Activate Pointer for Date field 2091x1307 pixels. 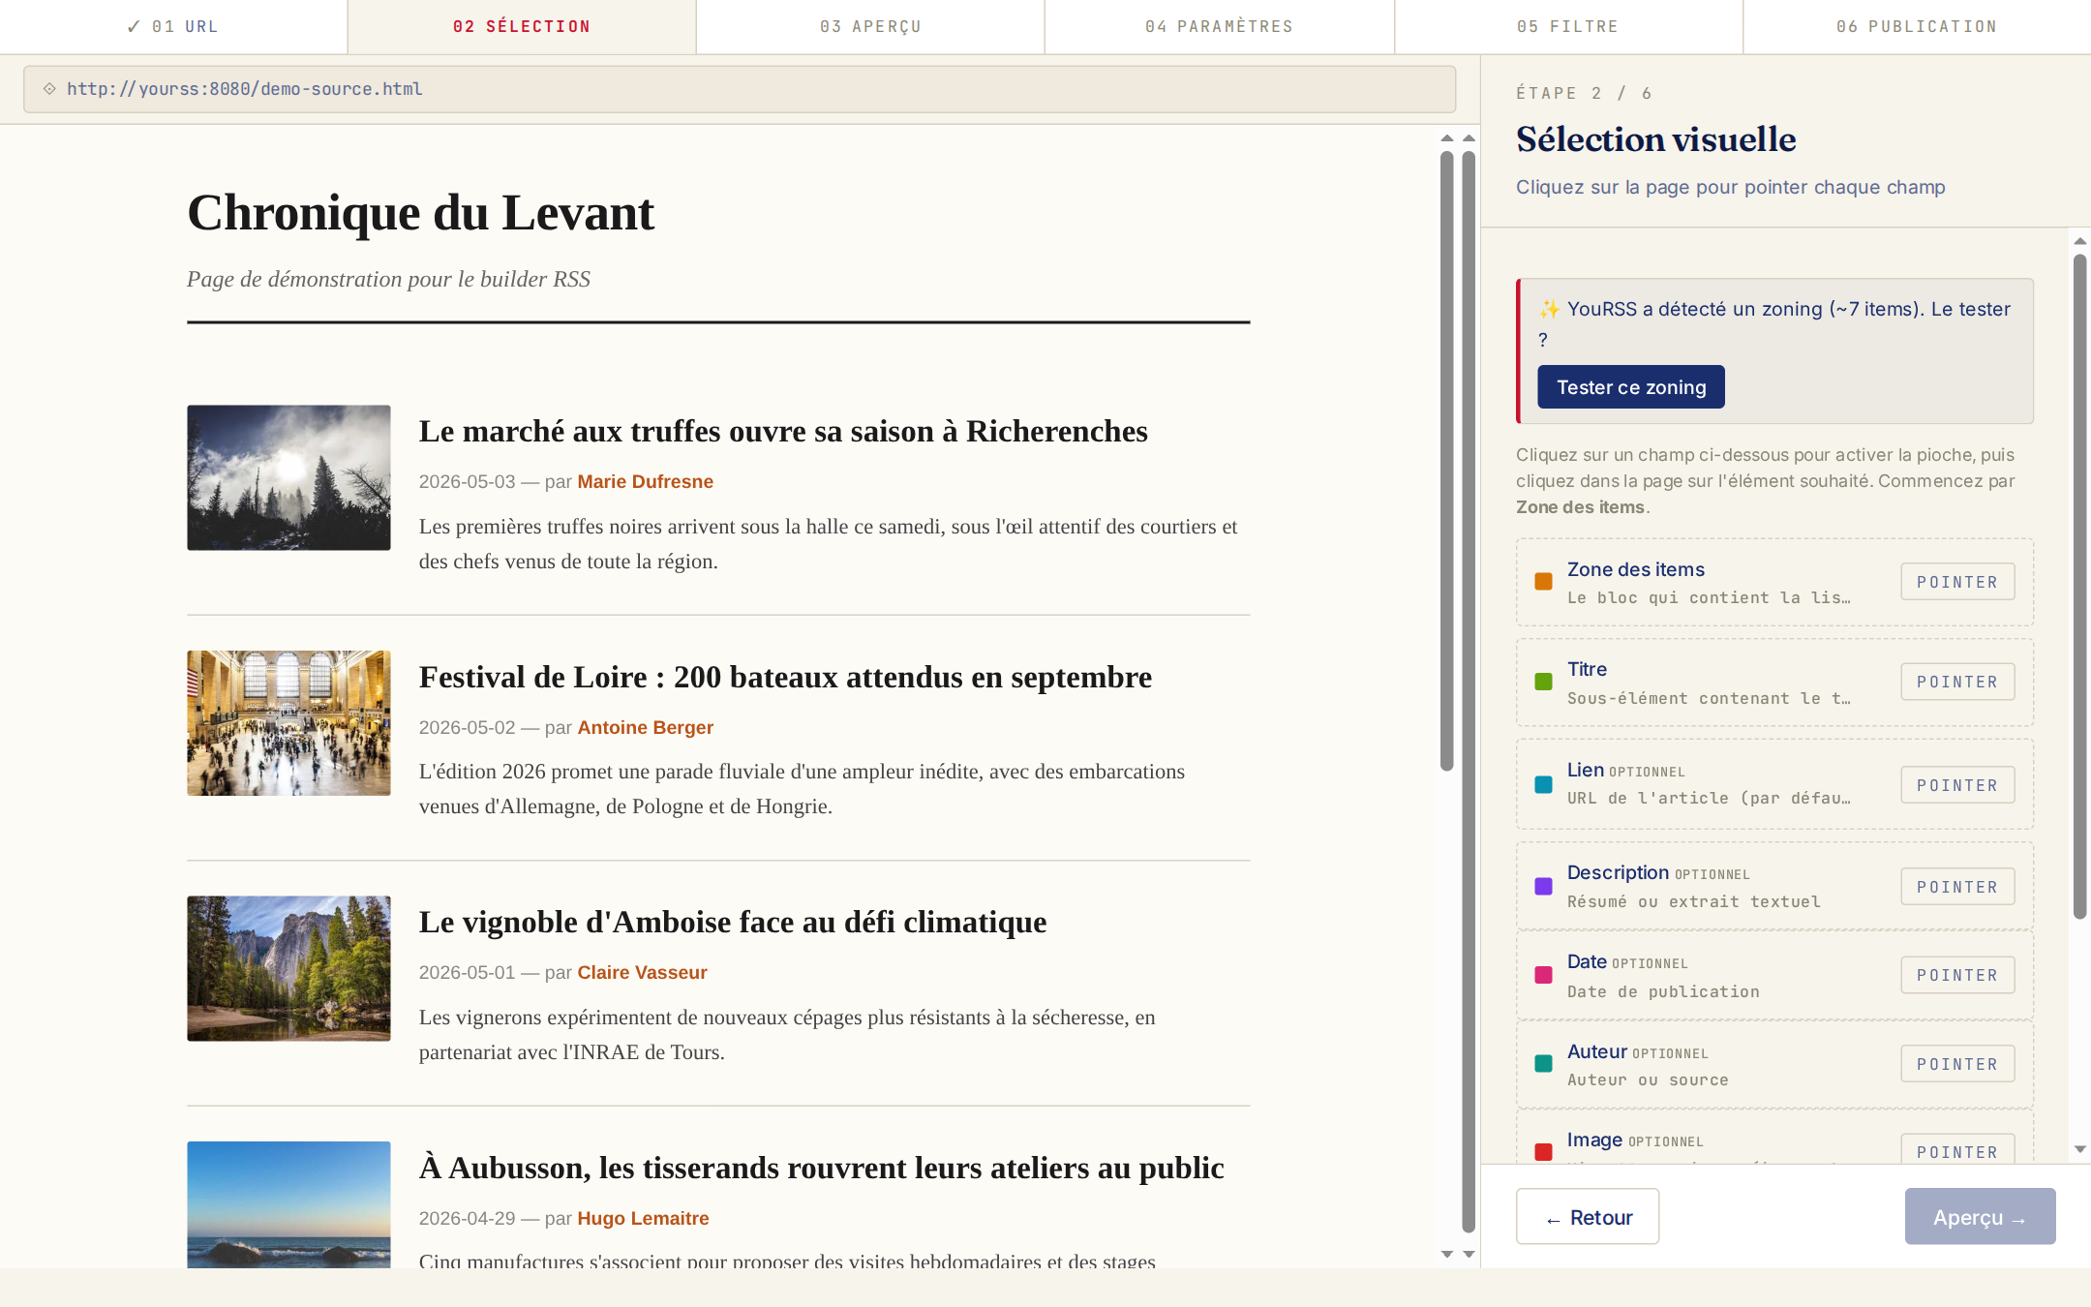click(1957, 975)
